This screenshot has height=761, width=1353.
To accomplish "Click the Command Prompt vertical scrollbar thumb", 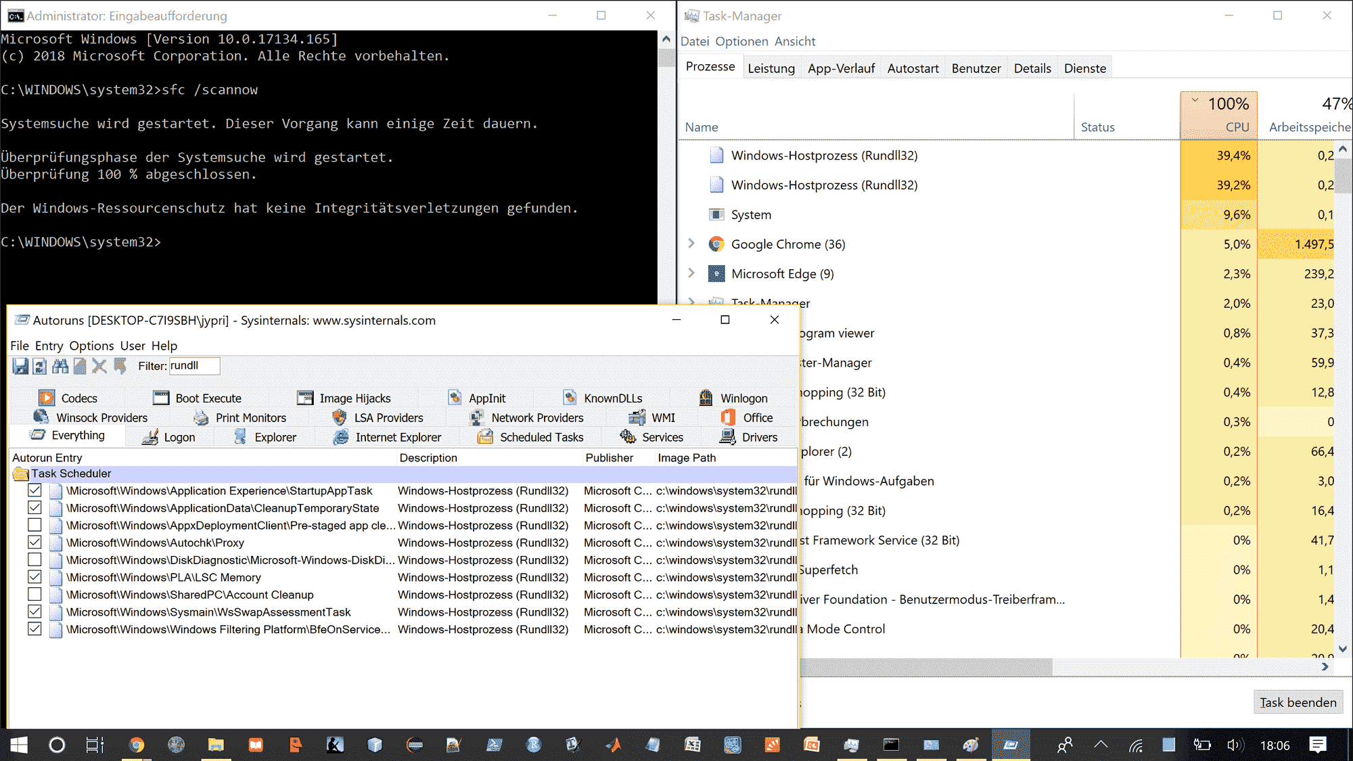I will tap(666, 58).
